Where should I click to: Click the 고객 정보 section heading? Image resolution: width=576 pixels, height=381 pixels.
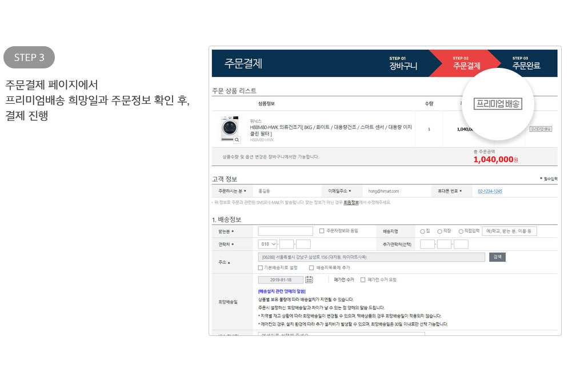225,179
